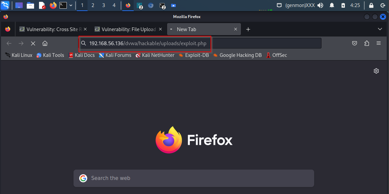Open the Extensions puzzle icon
The height and width of the screenshot is (194, 389).
pos(367,43)
